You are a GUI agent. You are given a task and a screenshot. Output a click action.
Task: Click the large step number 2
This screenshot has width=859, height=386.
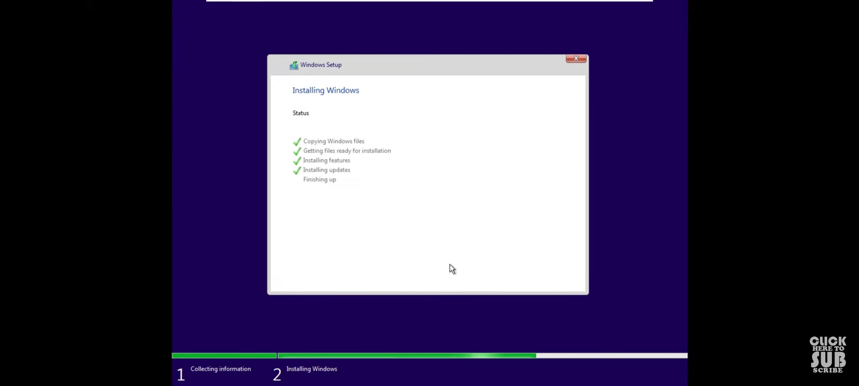pyautogui.click(x=277, y=375)
